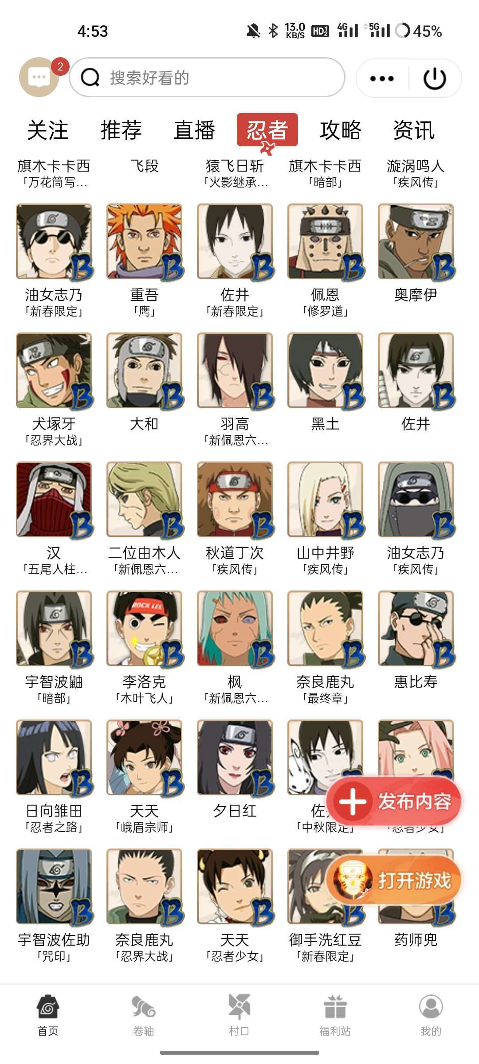Viewport: 479px width, 1064px height.
Task: Open the three-dots more menu
Action: 382,78
